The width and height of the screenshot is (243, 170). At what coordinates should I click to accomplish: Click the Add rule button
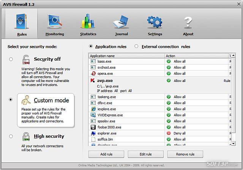(106, 154)
